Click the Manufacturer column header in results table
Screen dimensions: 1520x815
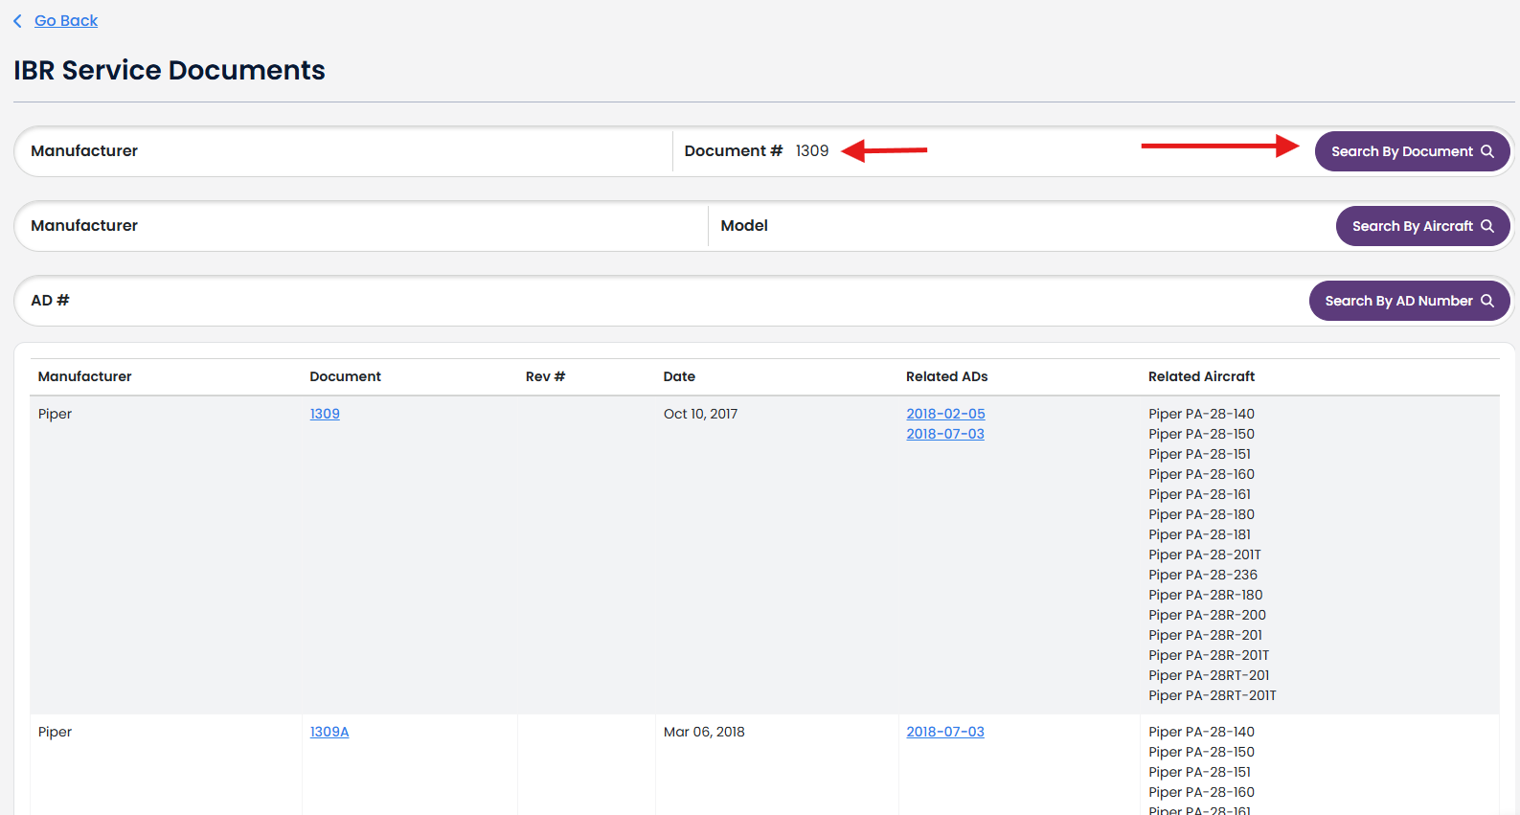[85, 376]
